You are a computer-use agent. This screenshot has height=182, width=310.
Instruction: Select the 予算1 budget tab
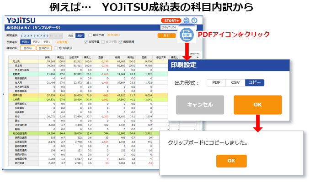click(26, 42)
